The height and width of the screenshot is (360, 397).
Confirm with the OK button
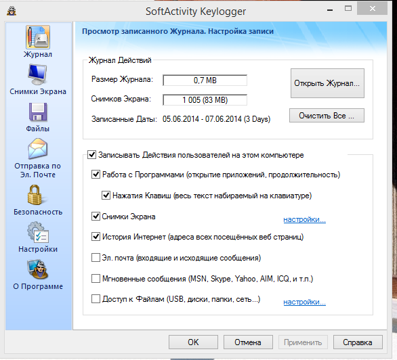194,342
